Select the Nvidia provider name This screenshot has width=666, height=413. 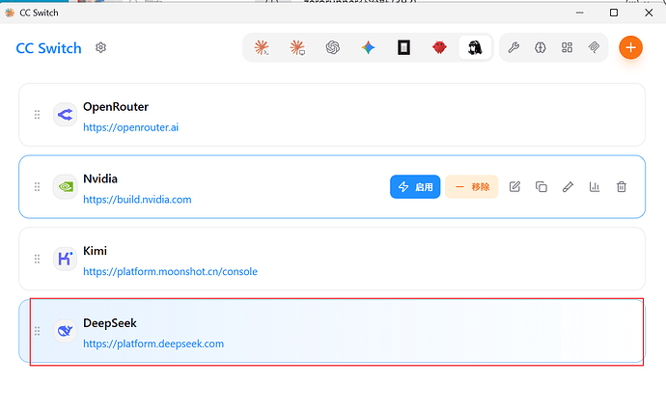click(x=100, y=179)
